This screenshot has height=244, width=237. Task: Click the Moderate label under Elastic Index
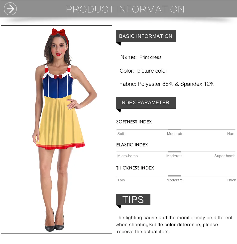pyautogui.click(x=174, y=156)
